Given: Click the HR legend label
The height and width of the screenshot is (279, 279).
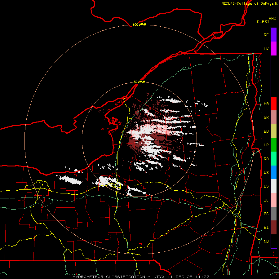Looking at the screenshot, I should tap(266, 145).
